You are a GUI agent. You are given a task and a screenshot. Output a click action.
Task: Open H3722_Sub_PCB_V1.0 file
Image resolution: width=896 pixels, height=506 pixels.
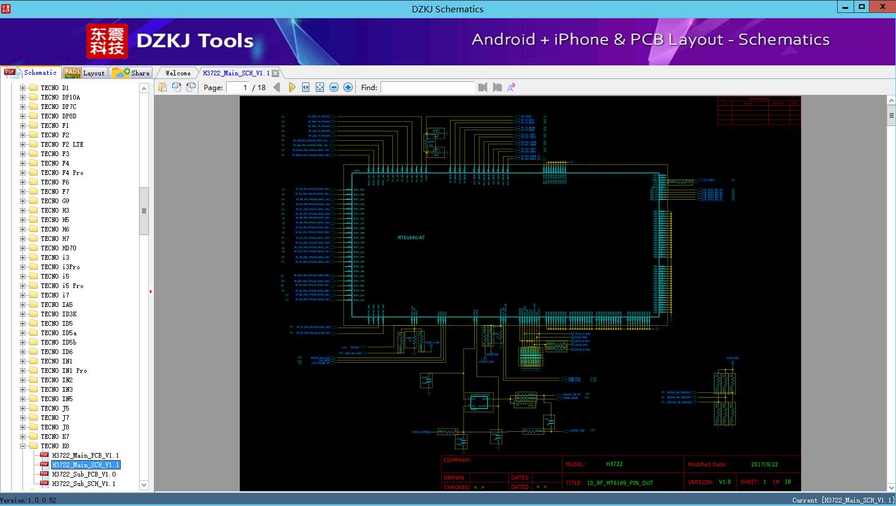[x=84, y=474]
